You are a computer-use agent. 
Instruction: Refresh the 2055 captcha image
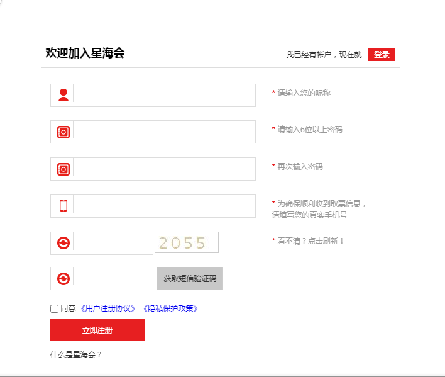(187, 242)
